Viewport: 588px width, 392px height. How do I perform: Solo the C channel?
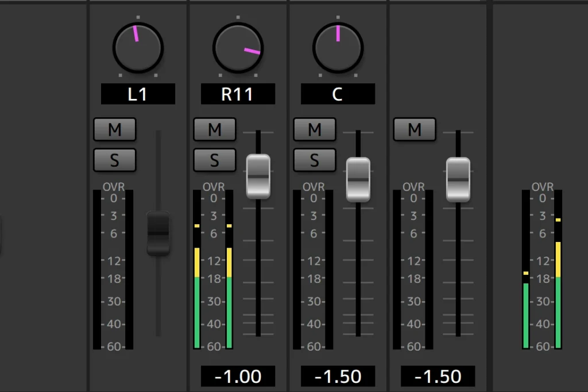[315, 160]
